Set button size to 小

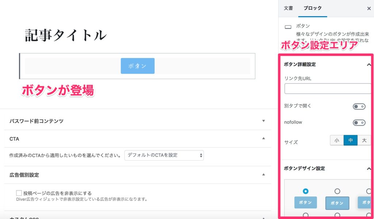coord(337,140)
